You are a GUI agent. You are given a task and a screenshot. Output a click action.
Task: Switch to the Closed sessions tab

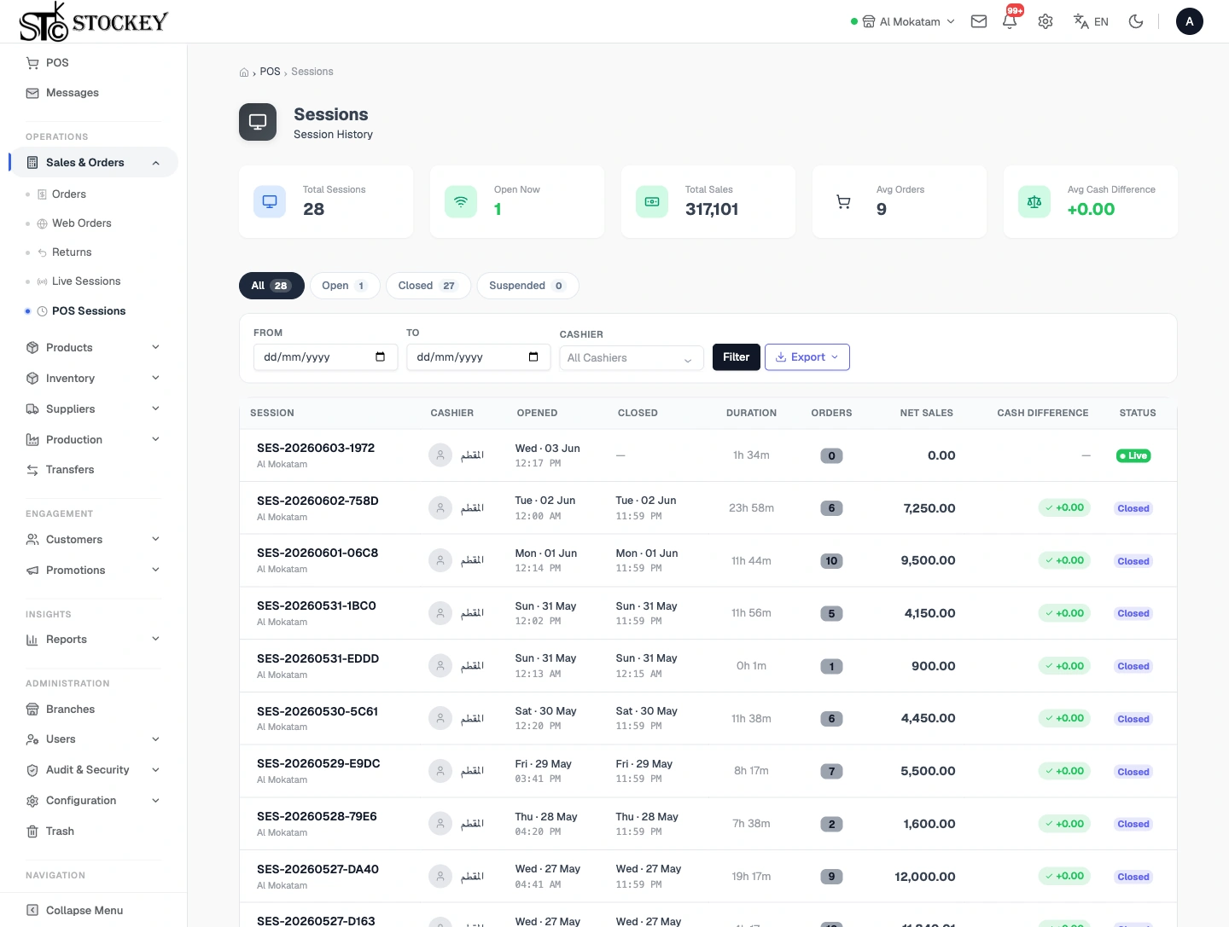click(428, 286)
